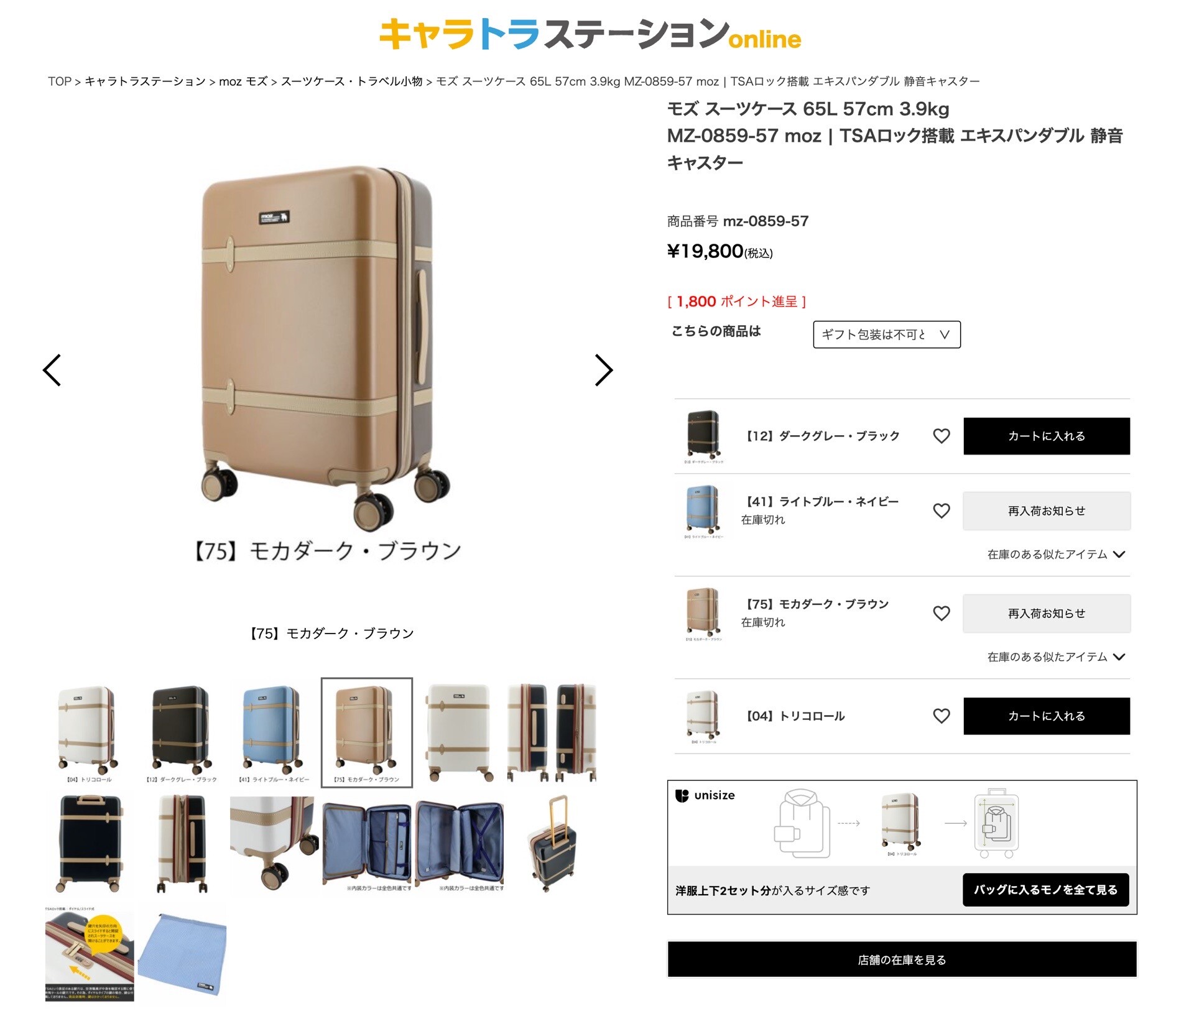Open スーツケース・トラベル小物 breadcrumb category
The height and width of the screenshot is (1011, 1194).
(351, 81)
